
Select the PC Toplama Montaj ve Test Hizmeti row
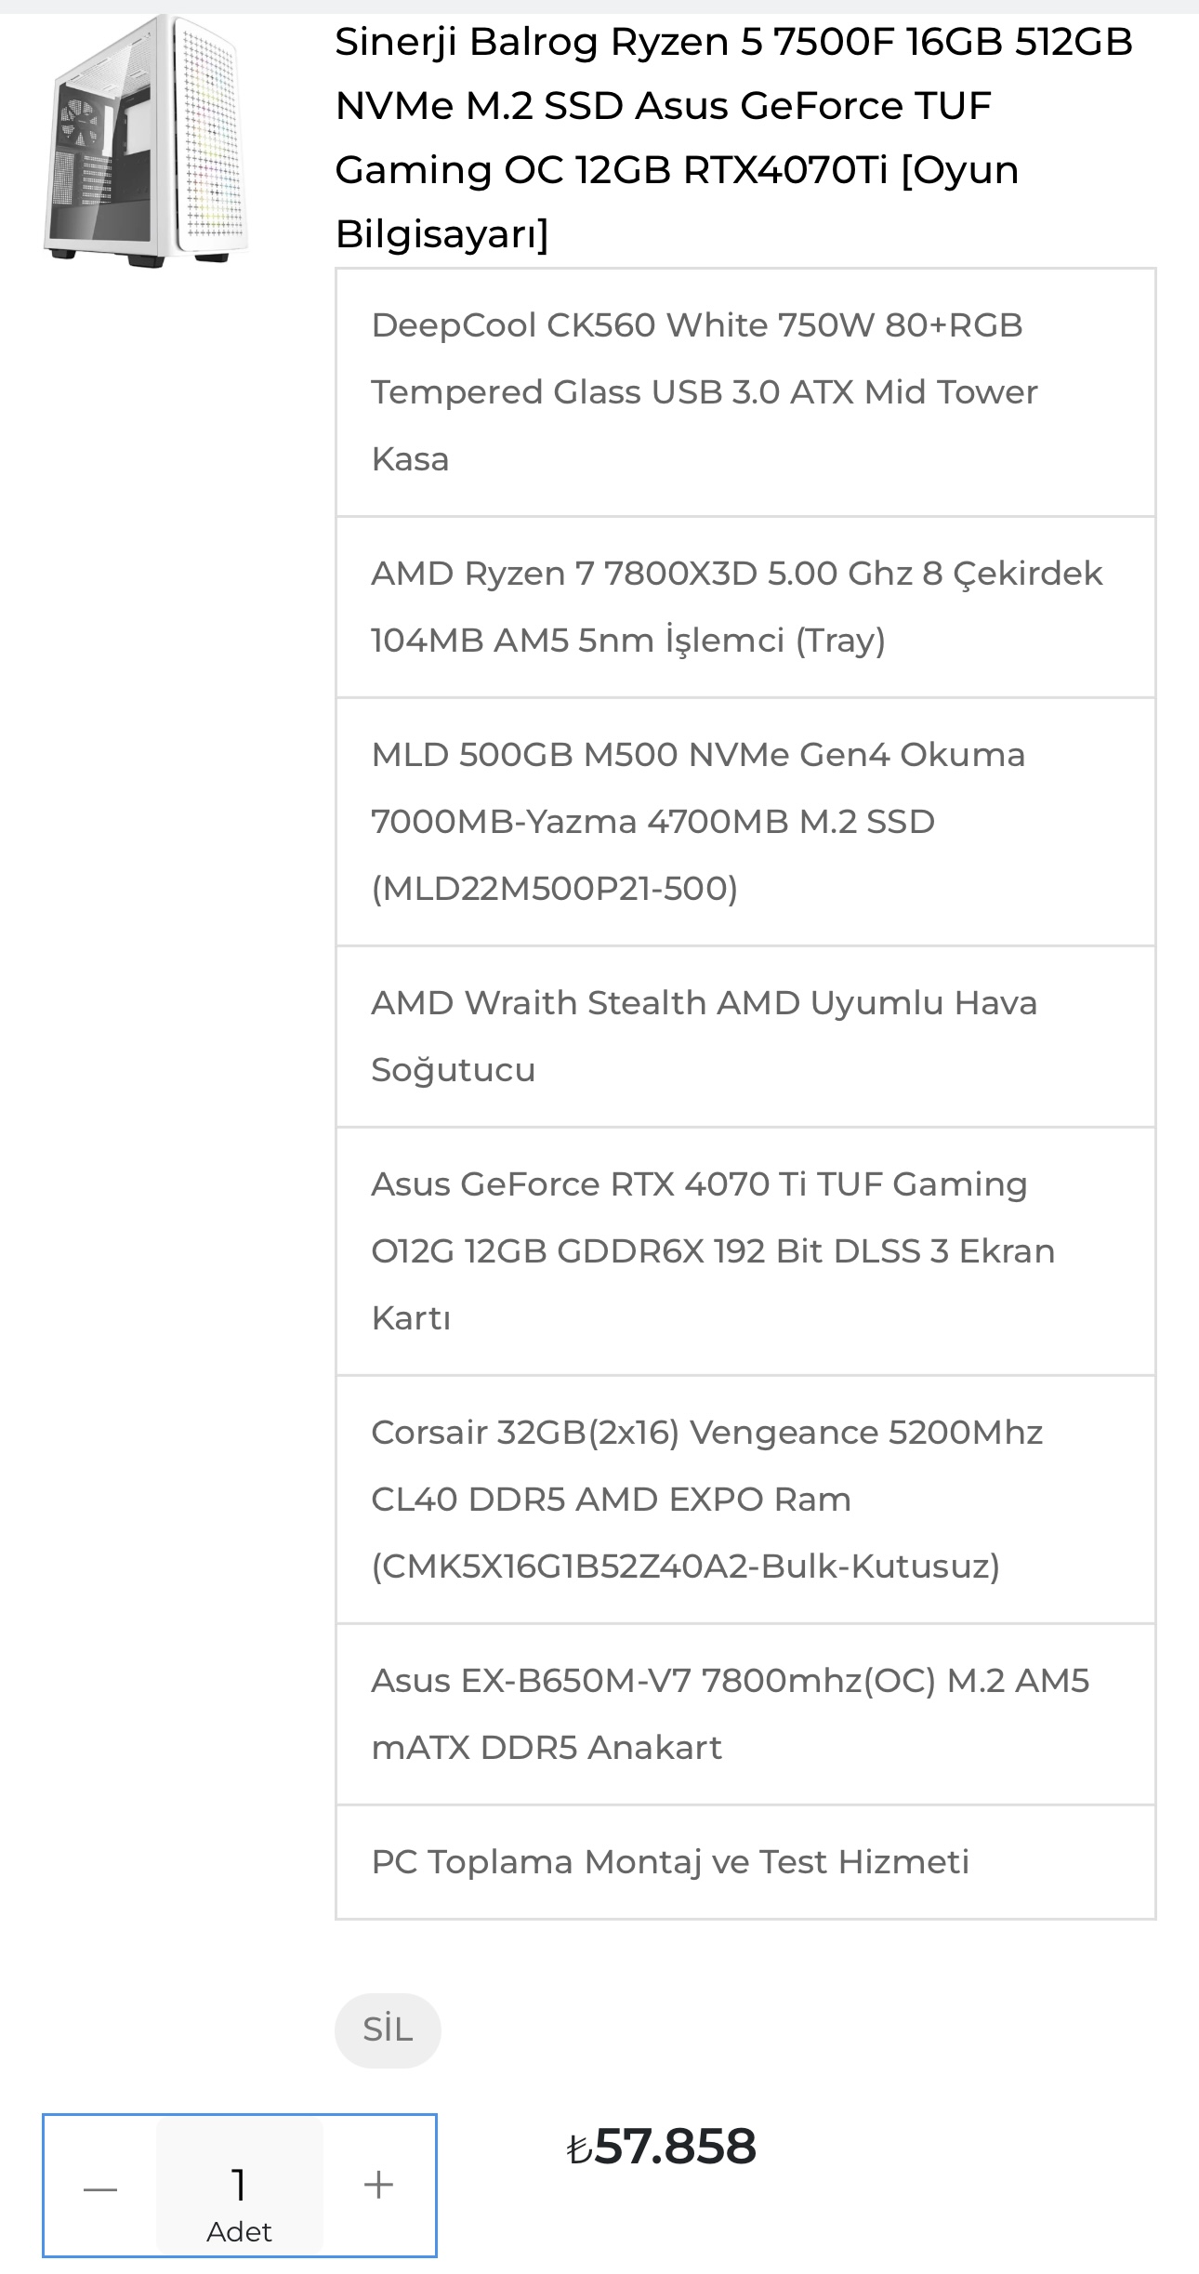coord(745,1862)
